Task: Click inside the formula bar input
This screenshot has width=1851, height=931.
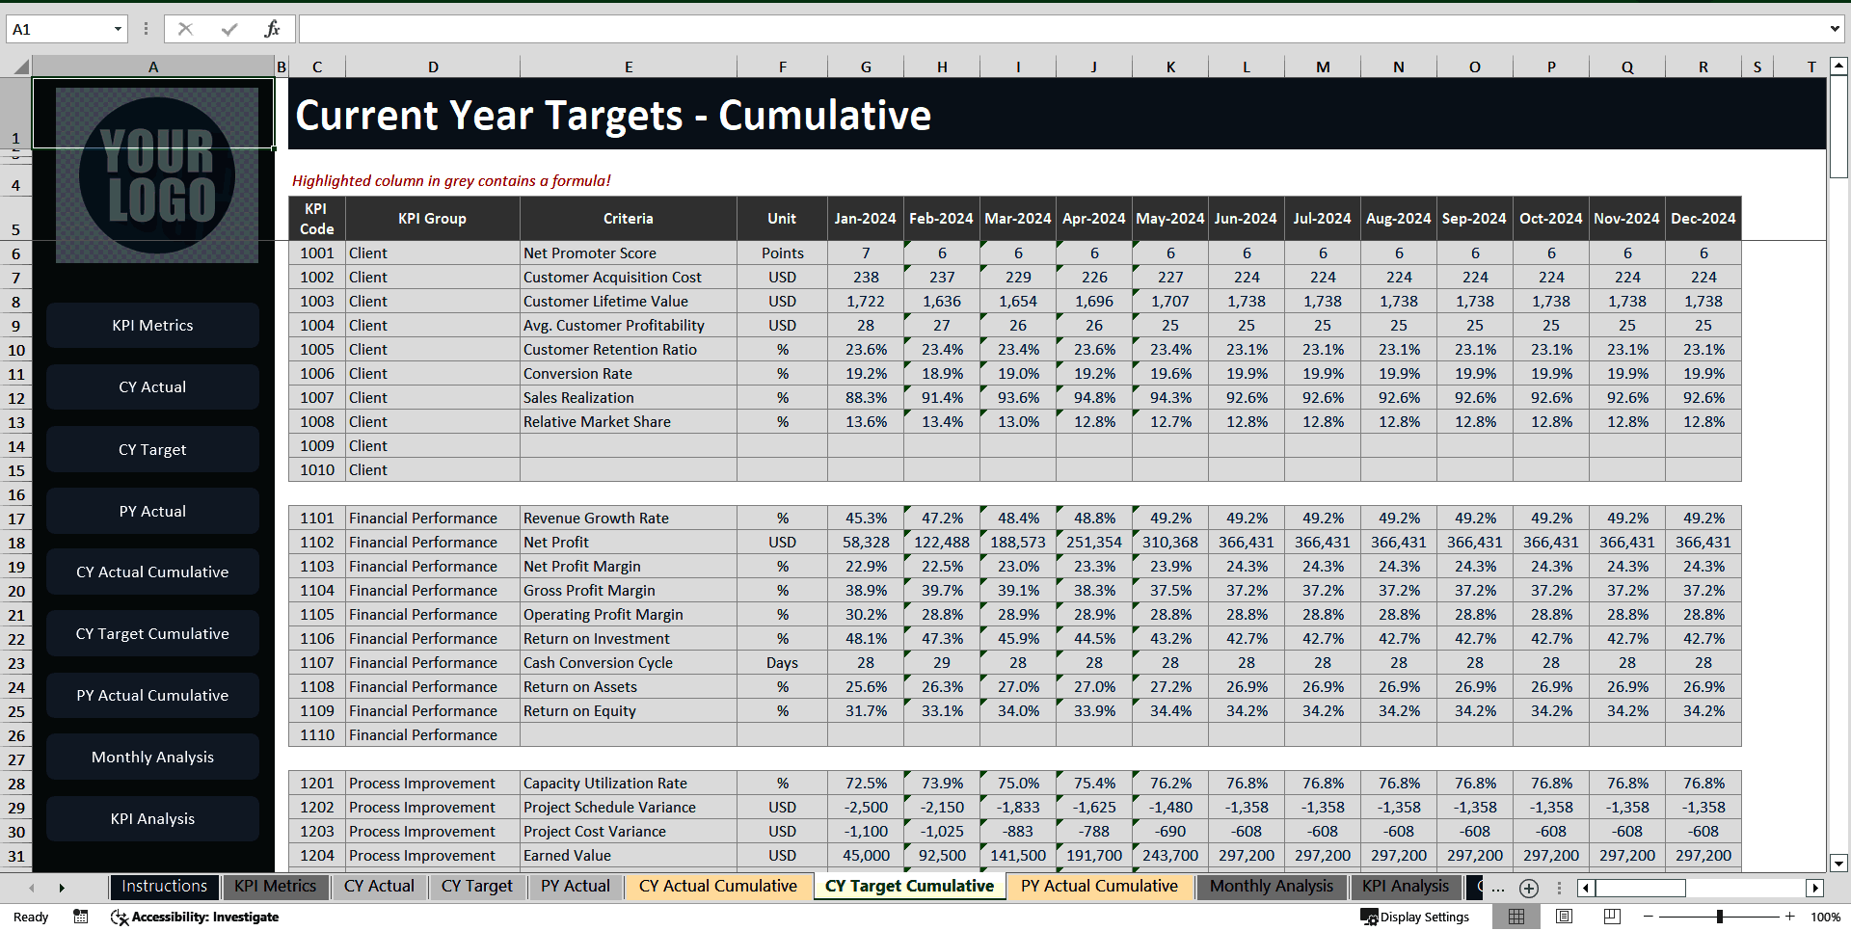Action: tap(1060, 29)
